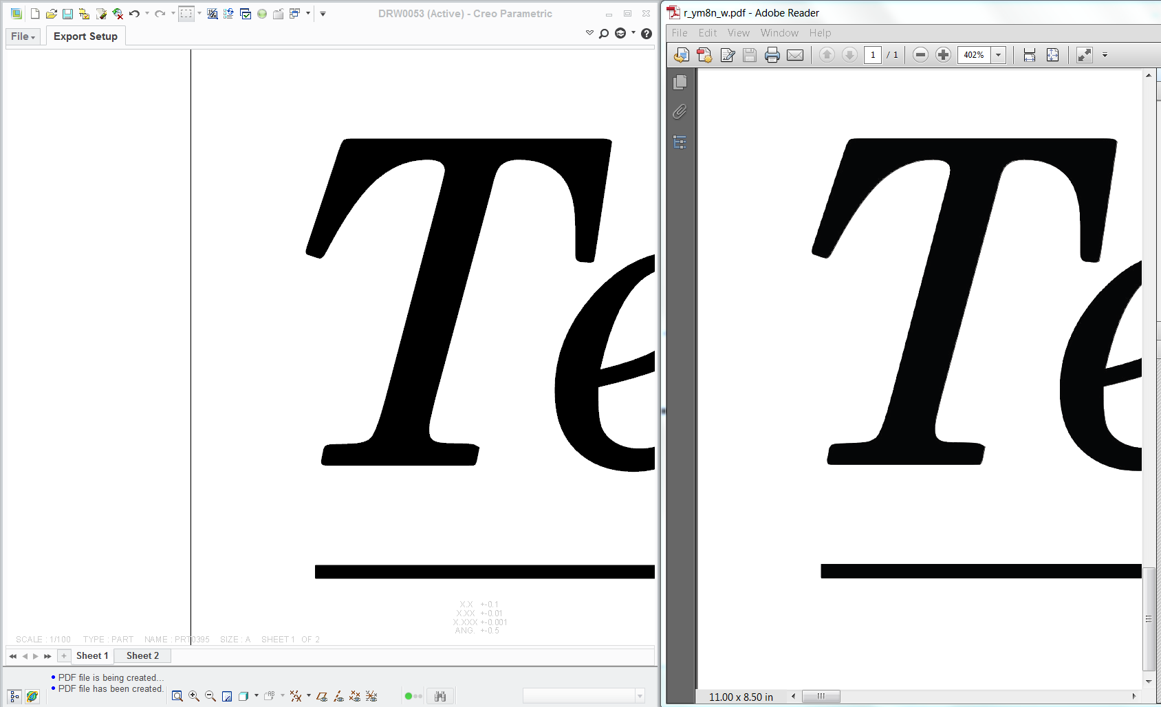Open the Adobe Reader Help menu
This screenshot has height=707, width=1161.
click(820, 33)
